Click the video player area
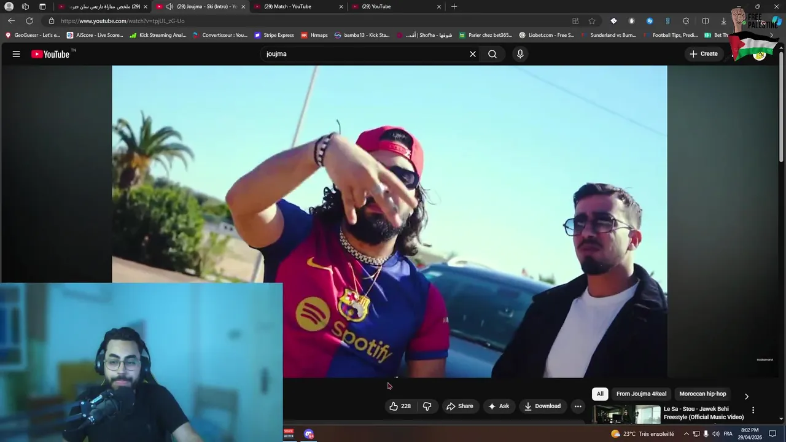 389,222
